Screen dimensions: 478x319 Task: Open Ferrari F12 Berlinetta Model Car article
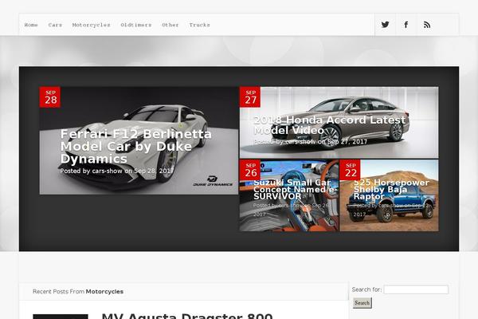[x=136, y=146]
